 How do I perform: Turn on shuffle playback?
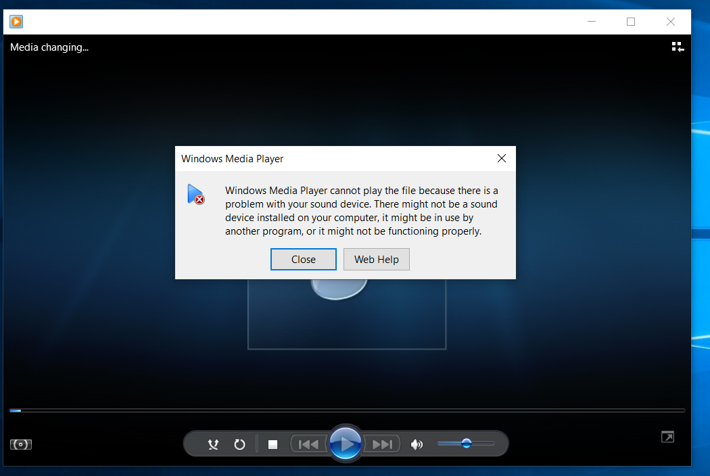213,444
